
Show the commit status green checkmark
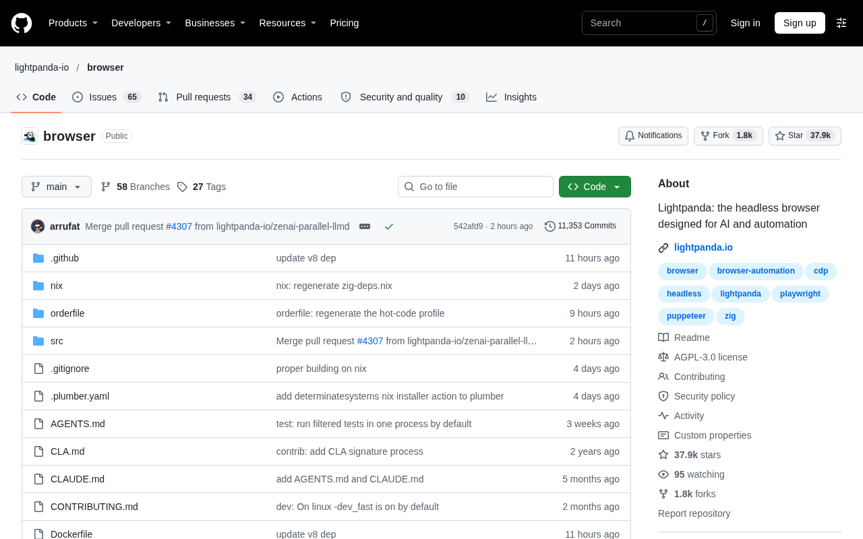tap(389, 226)
